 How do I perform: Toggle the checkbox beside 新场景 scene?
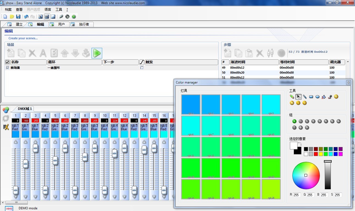tap(7, 68)
